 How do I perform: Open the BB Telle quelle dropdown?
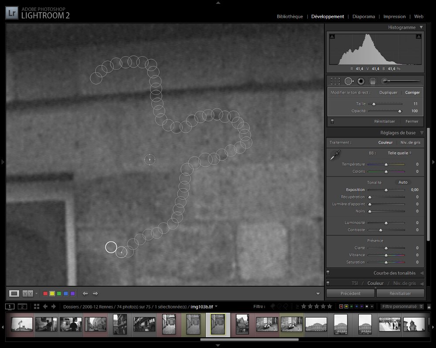399,153
